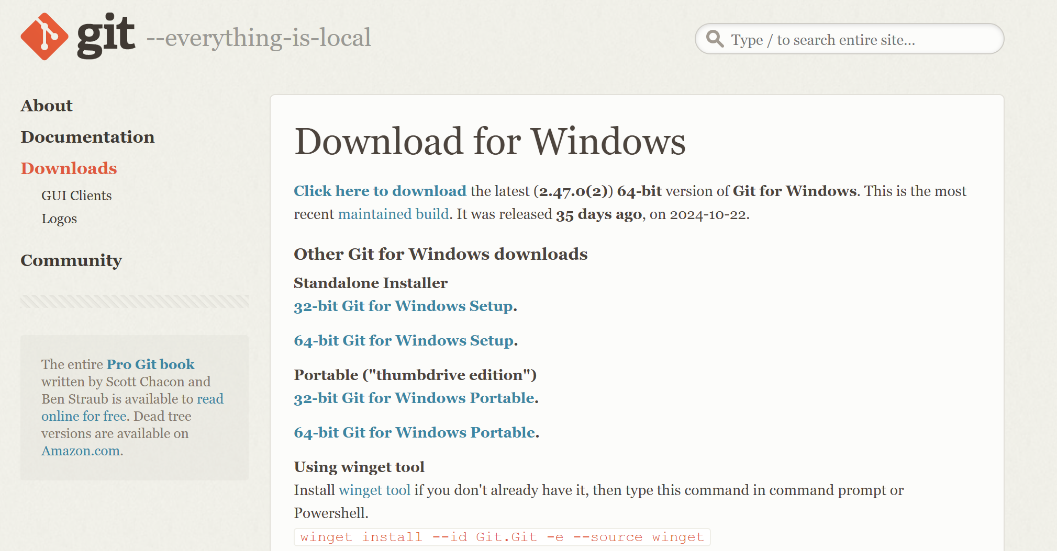Open GUI Clients under Downloads
Screen dimensions: 1057x551
pos(76,196)
